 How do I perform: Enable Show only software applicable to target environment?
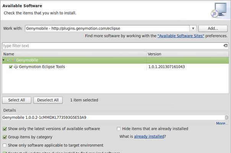coord(5,145)
